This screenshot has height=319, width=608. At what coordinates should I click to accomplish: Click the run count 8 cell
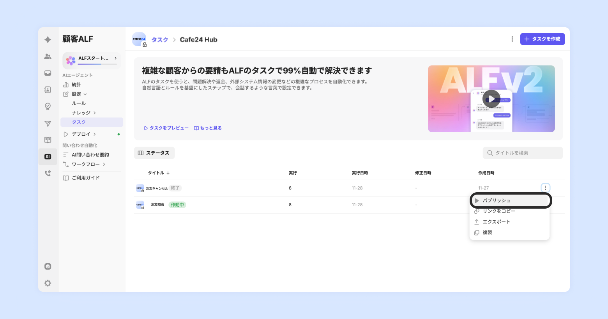click(290, 205)
